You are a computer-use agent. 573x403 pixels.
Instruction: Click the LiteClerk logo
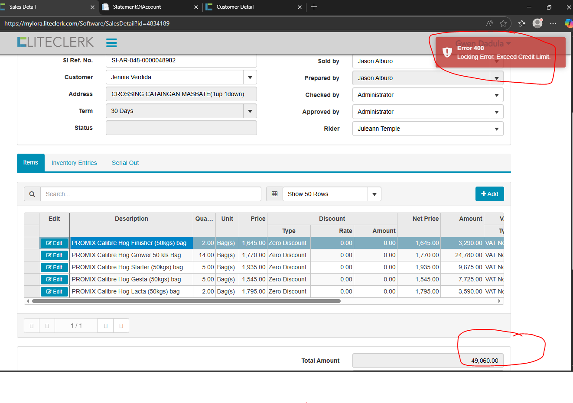coord(55,42)
